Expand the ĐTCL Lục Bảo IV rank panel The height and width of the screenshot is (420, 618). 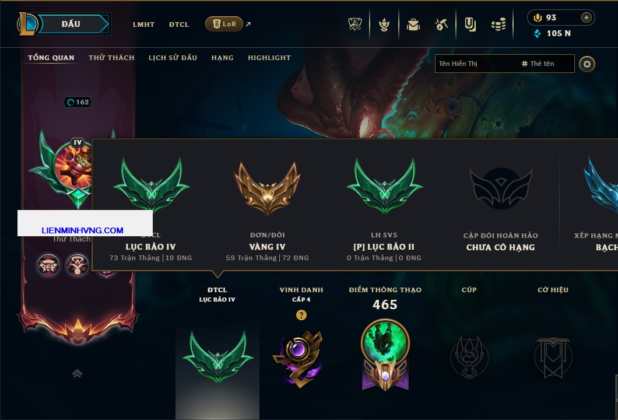pyautogui.click(x=217, y=352)
